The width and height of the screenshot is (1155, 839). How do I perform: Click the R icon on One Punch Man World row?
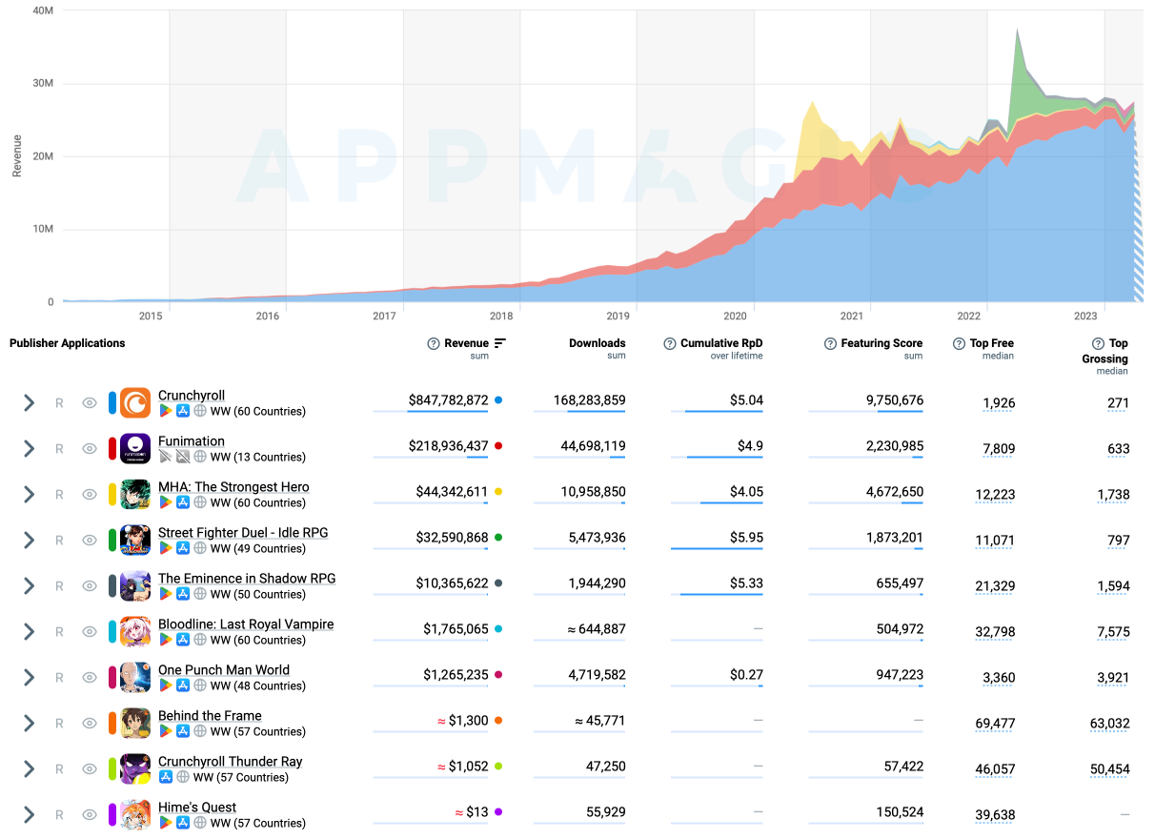coord(59,678)
